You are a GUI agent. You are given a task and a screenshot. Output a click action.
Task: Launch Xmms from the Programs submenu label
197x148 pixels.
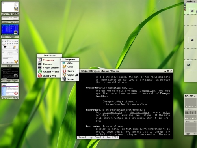(x=71, y=79)
